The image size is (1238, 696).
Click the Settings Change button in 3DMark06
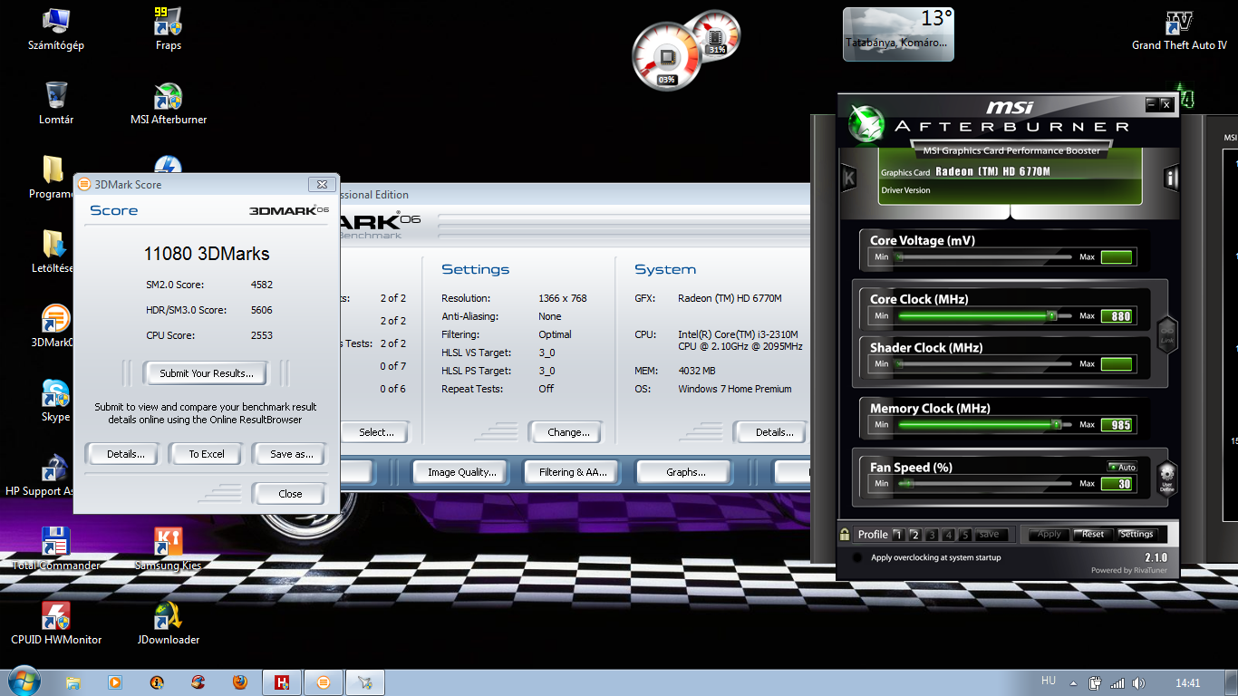point(568,432)
